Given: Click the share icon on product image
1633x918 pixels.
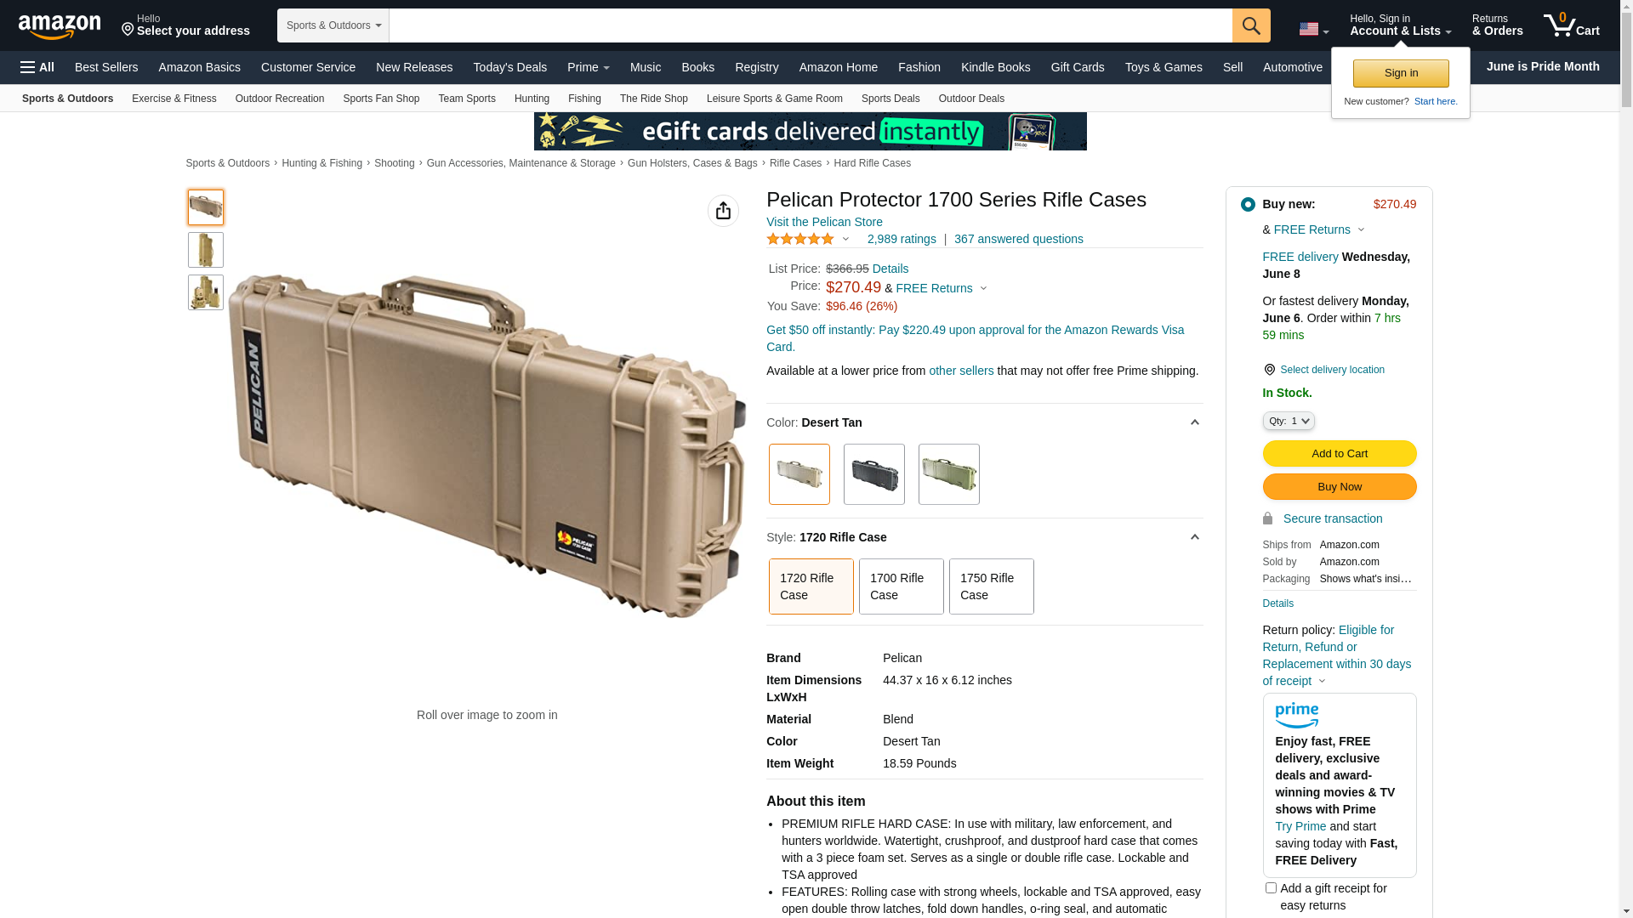Looking at the screenshot, I should point(723,211).
